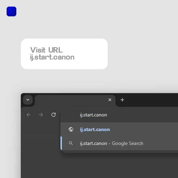Open a new tab with plus button

click(x=122, y=100)
